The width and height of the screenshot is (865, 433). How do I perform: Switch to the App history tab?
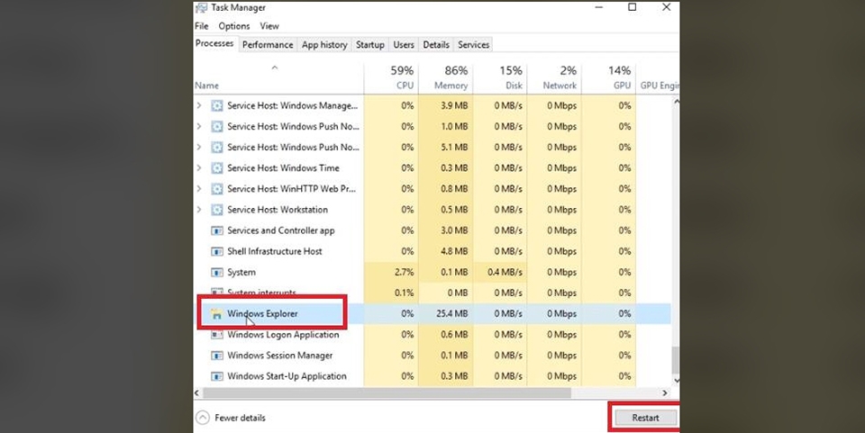point(324,45)
